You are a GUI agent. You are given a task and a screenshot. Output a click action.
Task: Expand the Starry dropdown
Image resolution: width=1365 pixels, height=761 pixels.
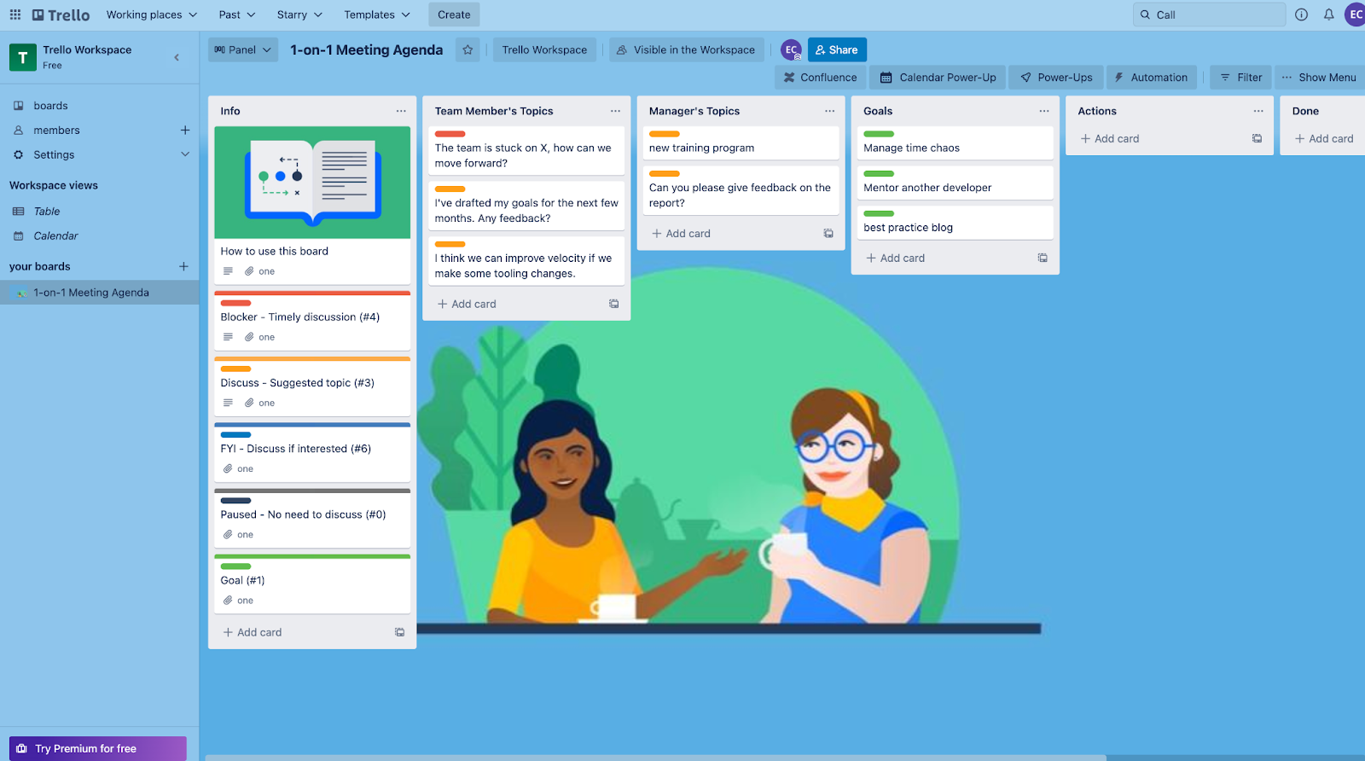pos(299,15)
